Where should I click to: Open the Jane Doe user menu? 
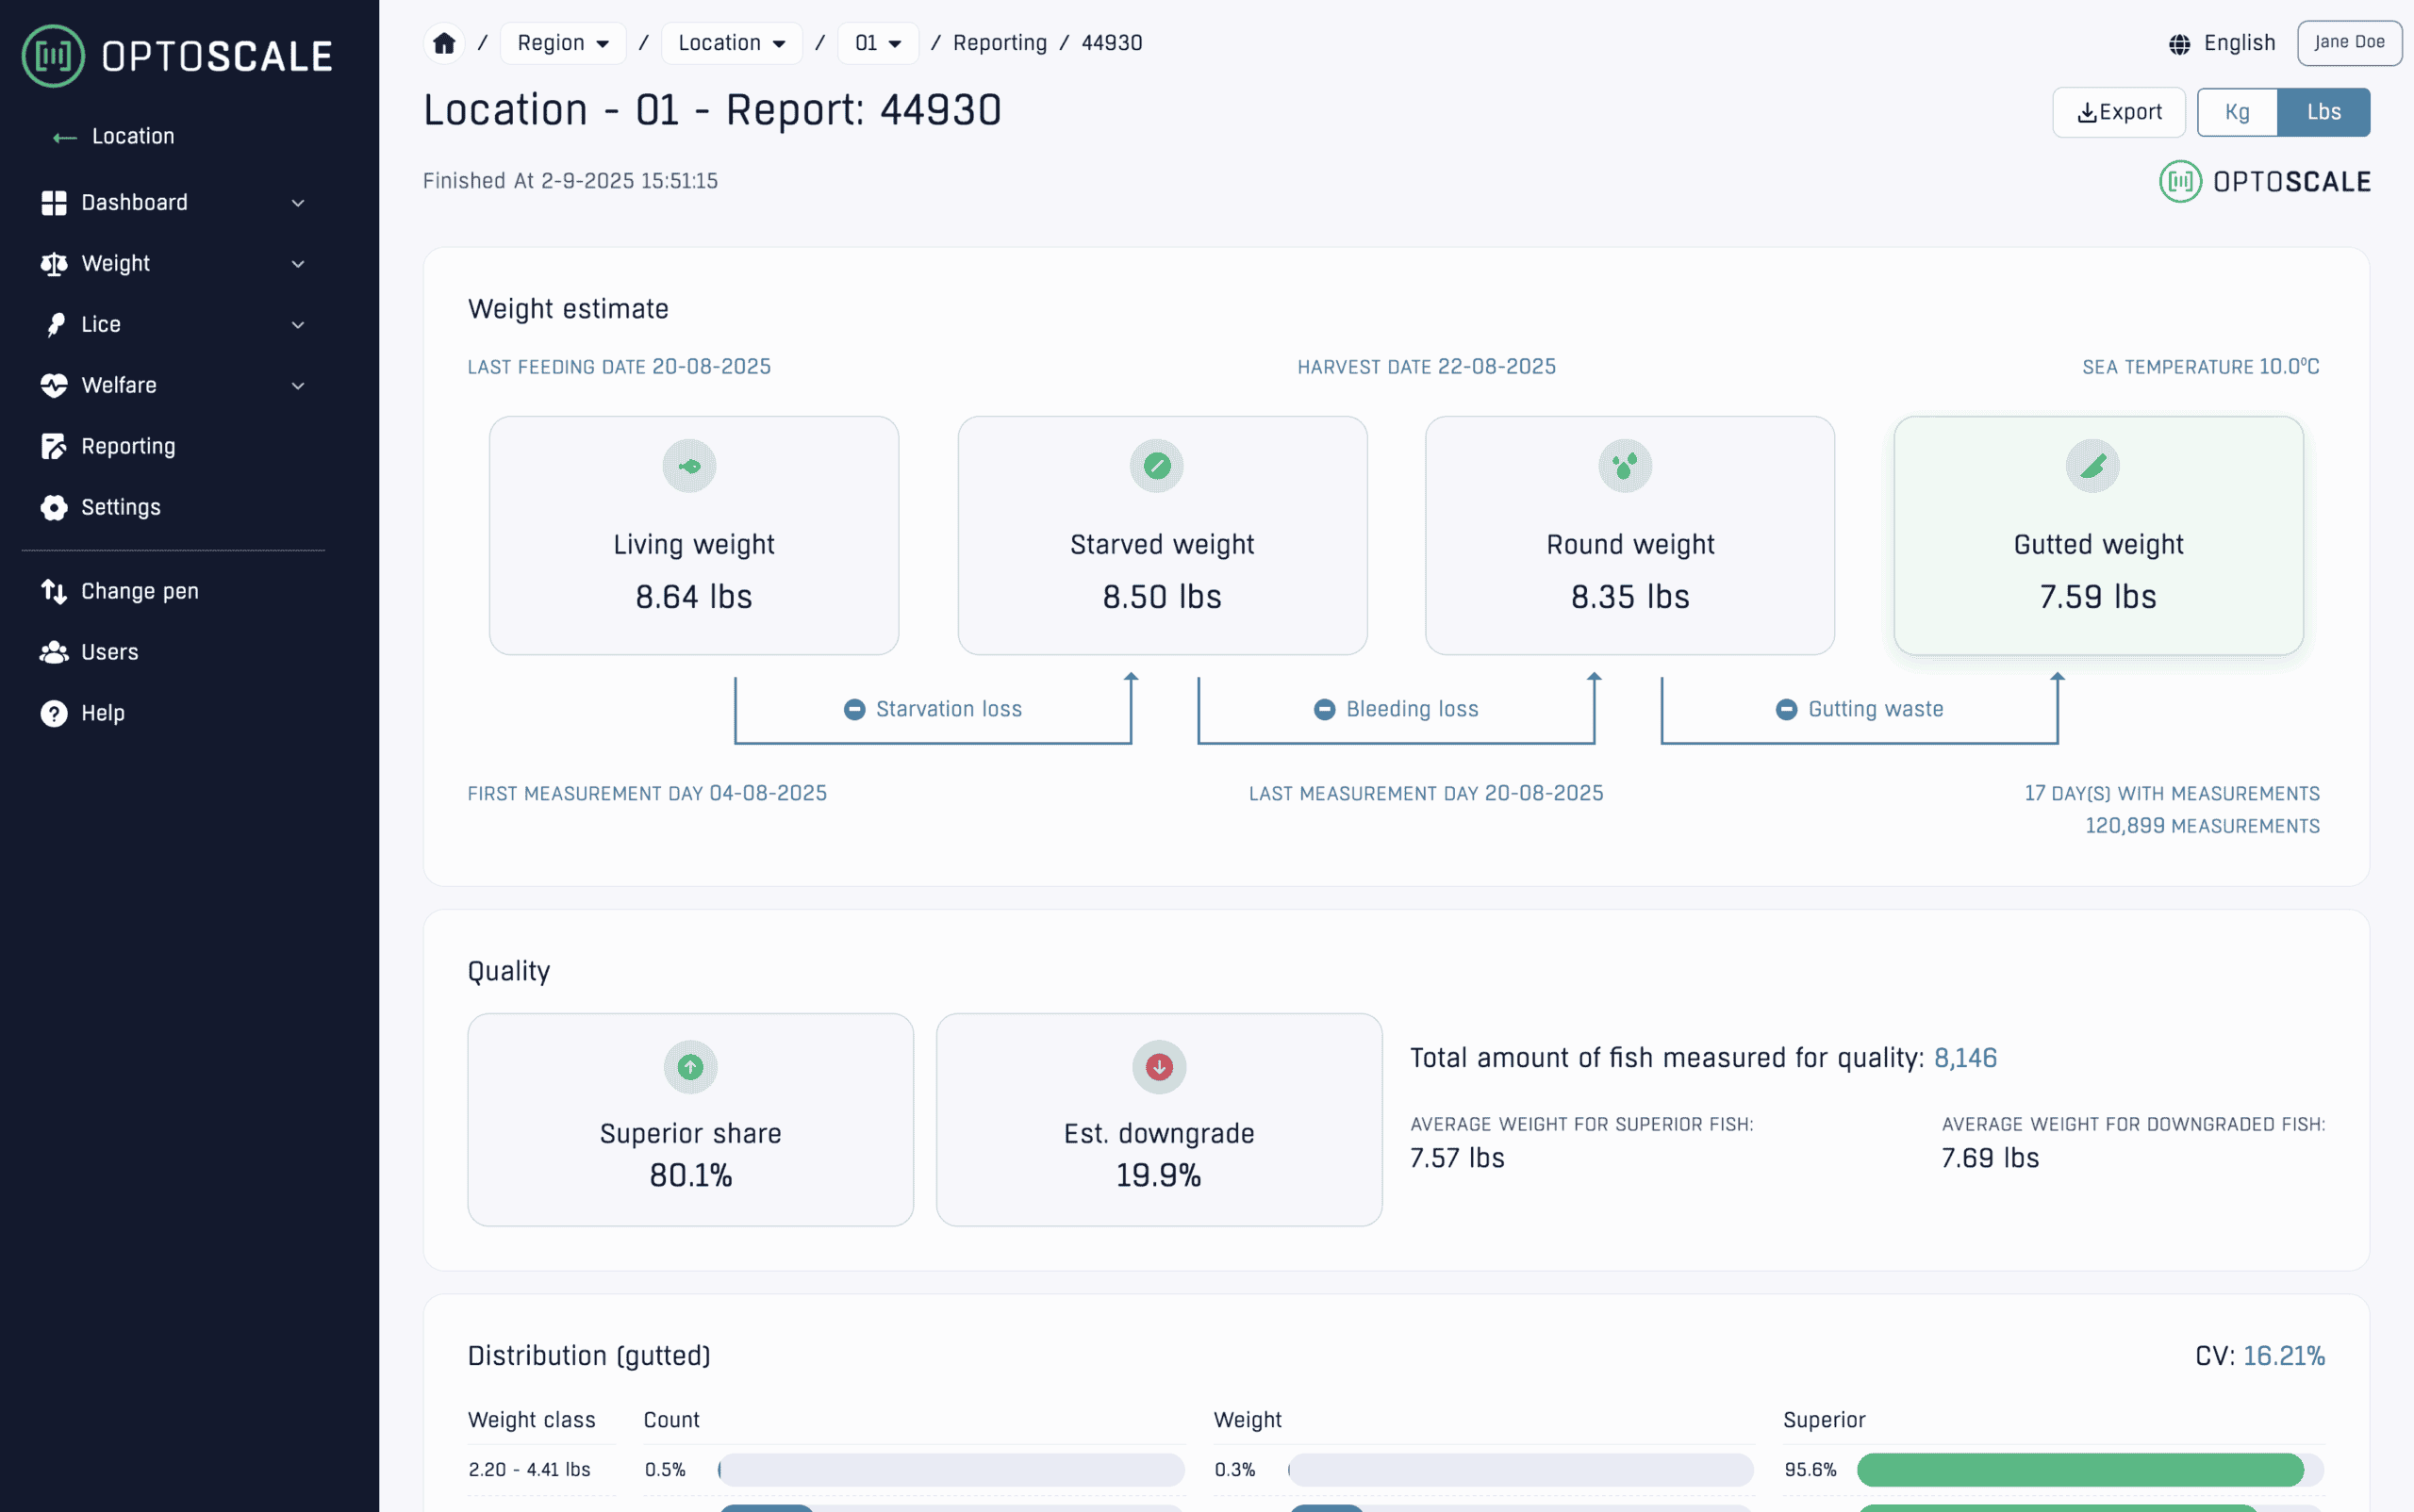(2349, 43)
